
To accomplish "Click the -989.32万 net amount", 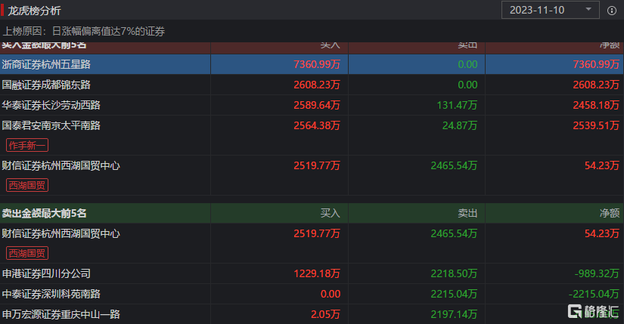I will (597, 273).
